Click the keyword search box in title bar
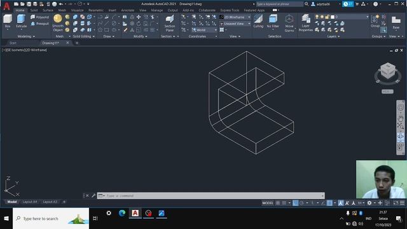The image size is (407, 229). pyautogui.click(x=280, y=4)
